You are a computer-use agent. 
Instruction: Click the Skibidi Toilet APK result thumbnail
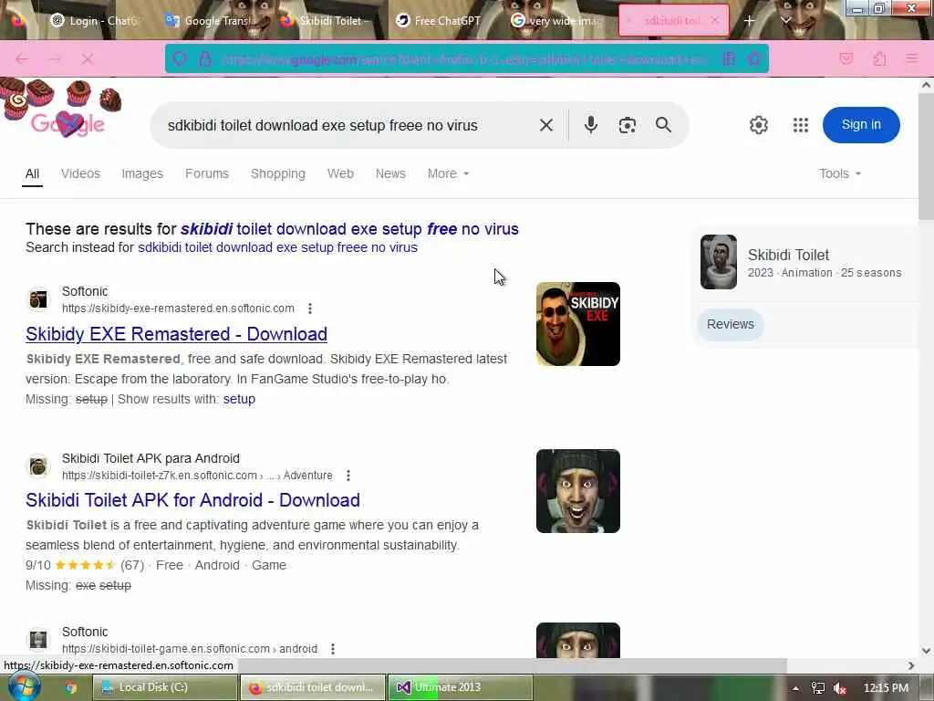click(x=577, y=490)
